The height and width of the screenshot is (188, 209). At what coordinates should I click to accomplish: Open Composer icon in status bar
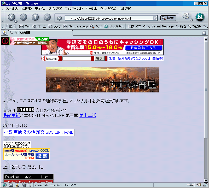tap(24, 185)
